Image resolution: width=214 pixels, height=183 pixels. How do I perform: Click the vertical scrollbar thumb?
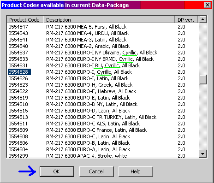tap(202, 79)
